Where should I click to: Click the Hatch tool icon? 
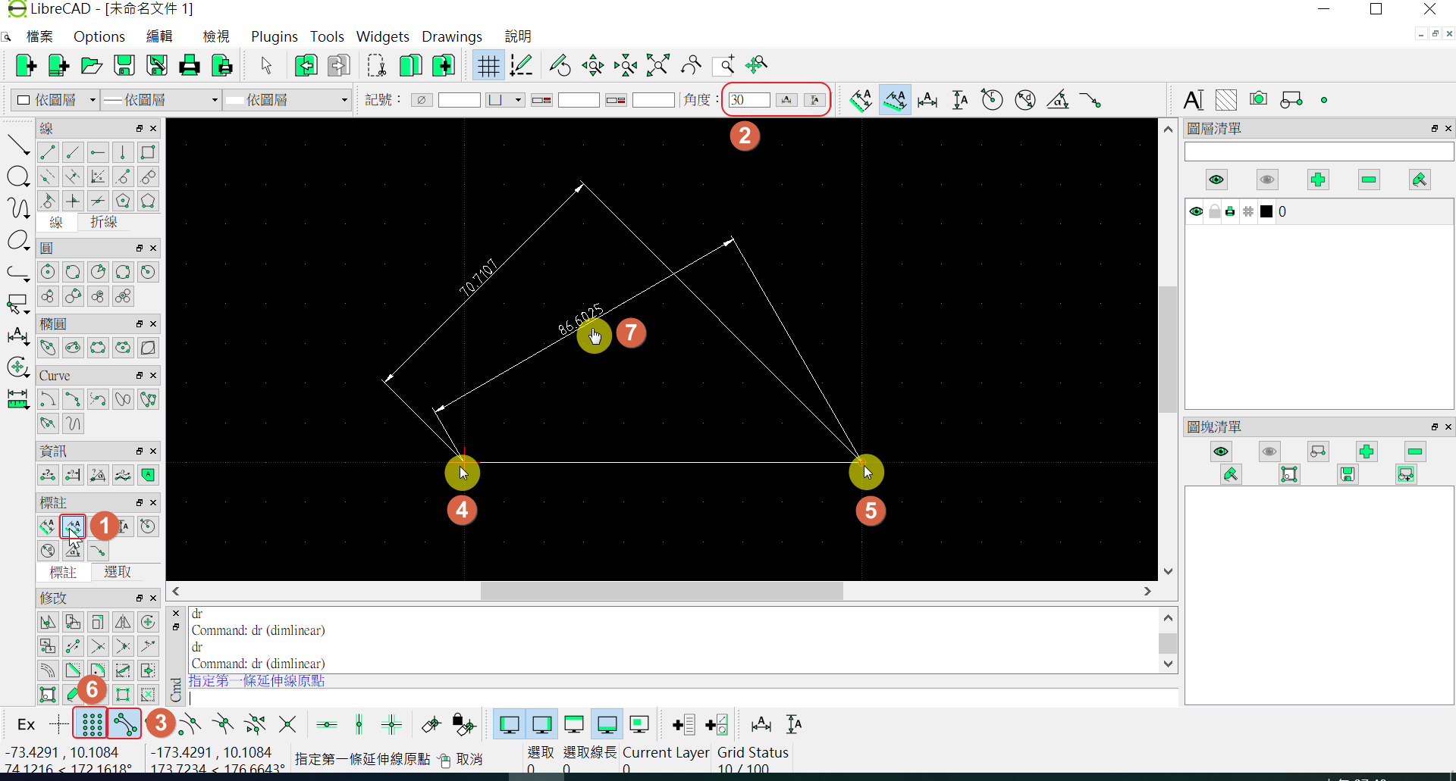click(x=1226, y=100)
